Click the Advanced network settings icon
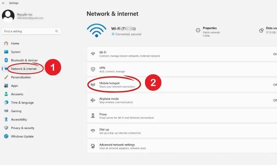Viewport: 277px width, 165px height. (x=93, y=146)
